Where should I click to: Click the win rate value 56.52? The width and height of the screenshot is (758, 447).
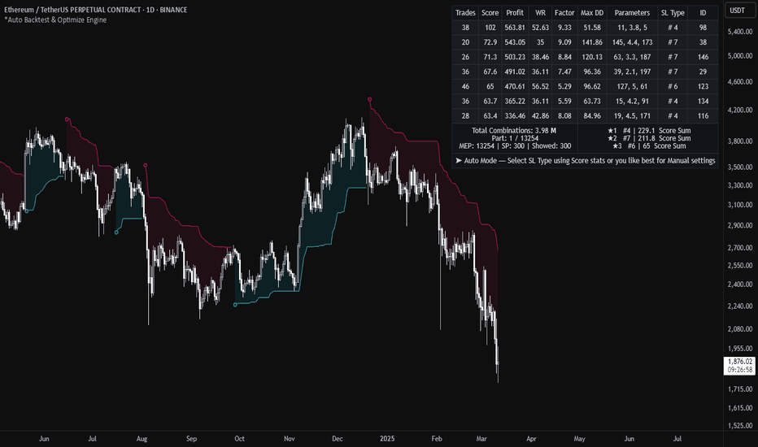tap(541, 86)
